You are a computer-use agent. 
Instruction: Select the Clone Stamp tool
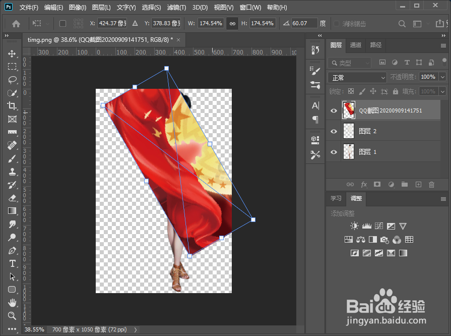(x=12, y=172)
